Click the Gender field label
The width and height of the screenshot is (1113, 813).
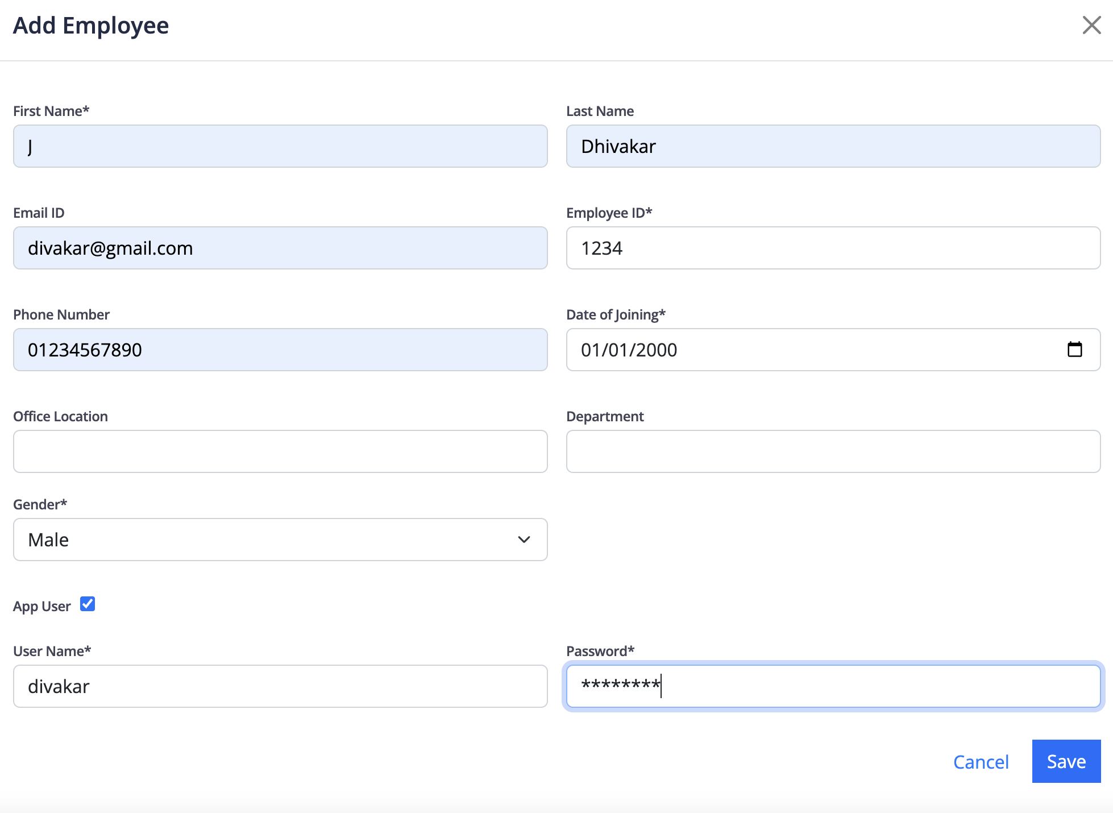coord(40,504)
